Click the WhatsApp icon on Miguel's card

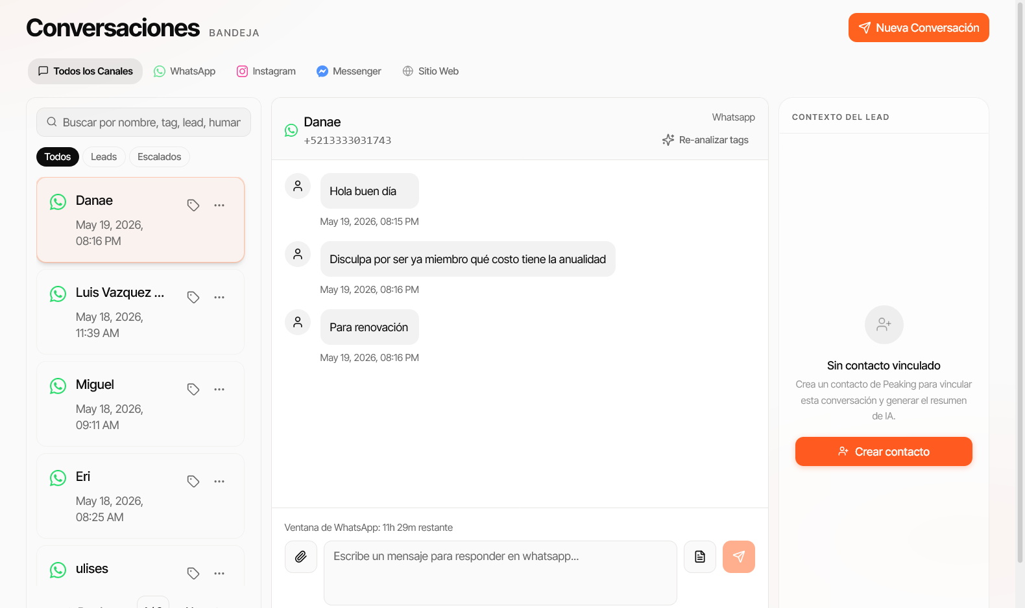click(58, 386)
